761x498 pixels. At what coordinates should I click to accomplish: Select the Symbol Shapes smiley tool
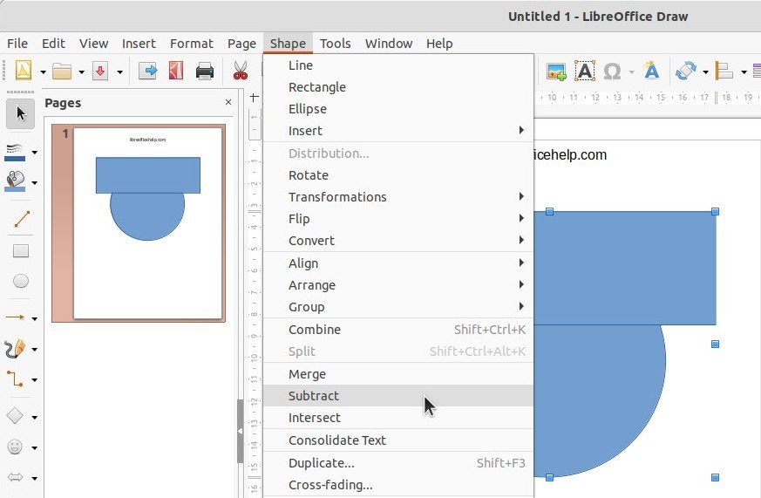tap(15, 447)
